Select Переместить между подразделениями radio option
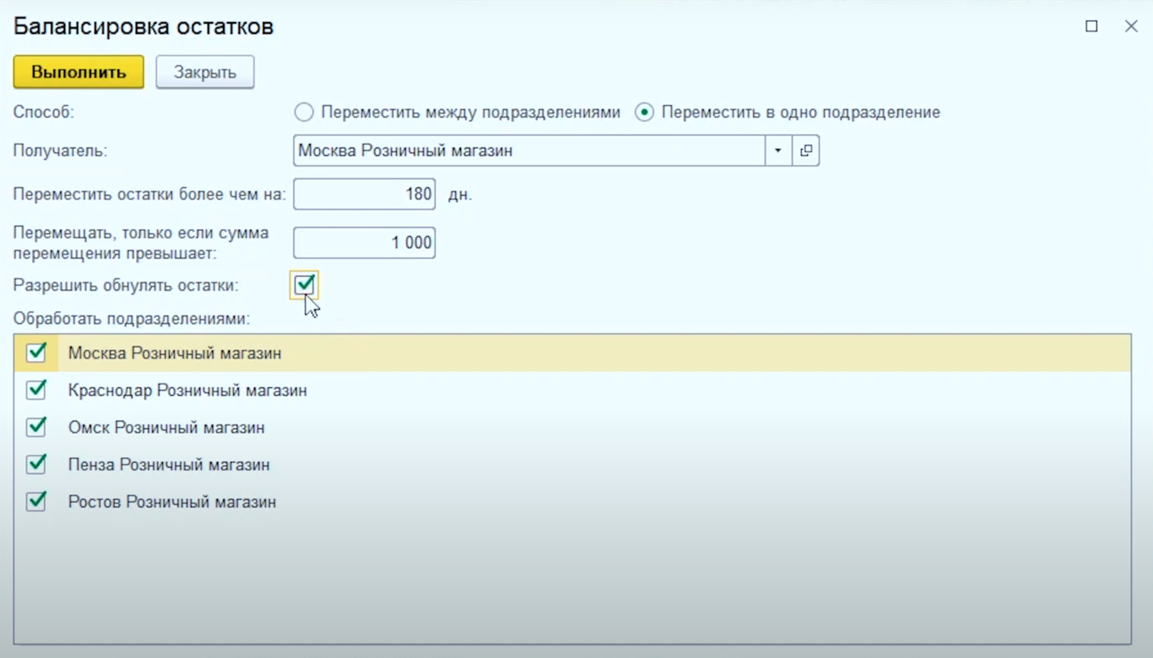The image size is (1153, 658). point(304,112)
